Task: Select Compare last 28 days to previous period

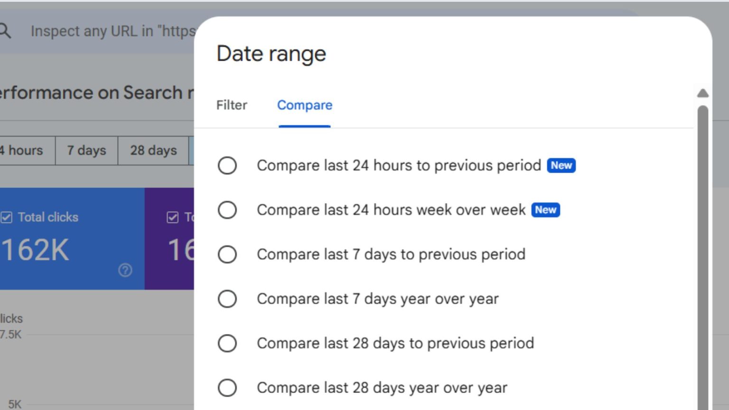Action: tap(227, 343)
